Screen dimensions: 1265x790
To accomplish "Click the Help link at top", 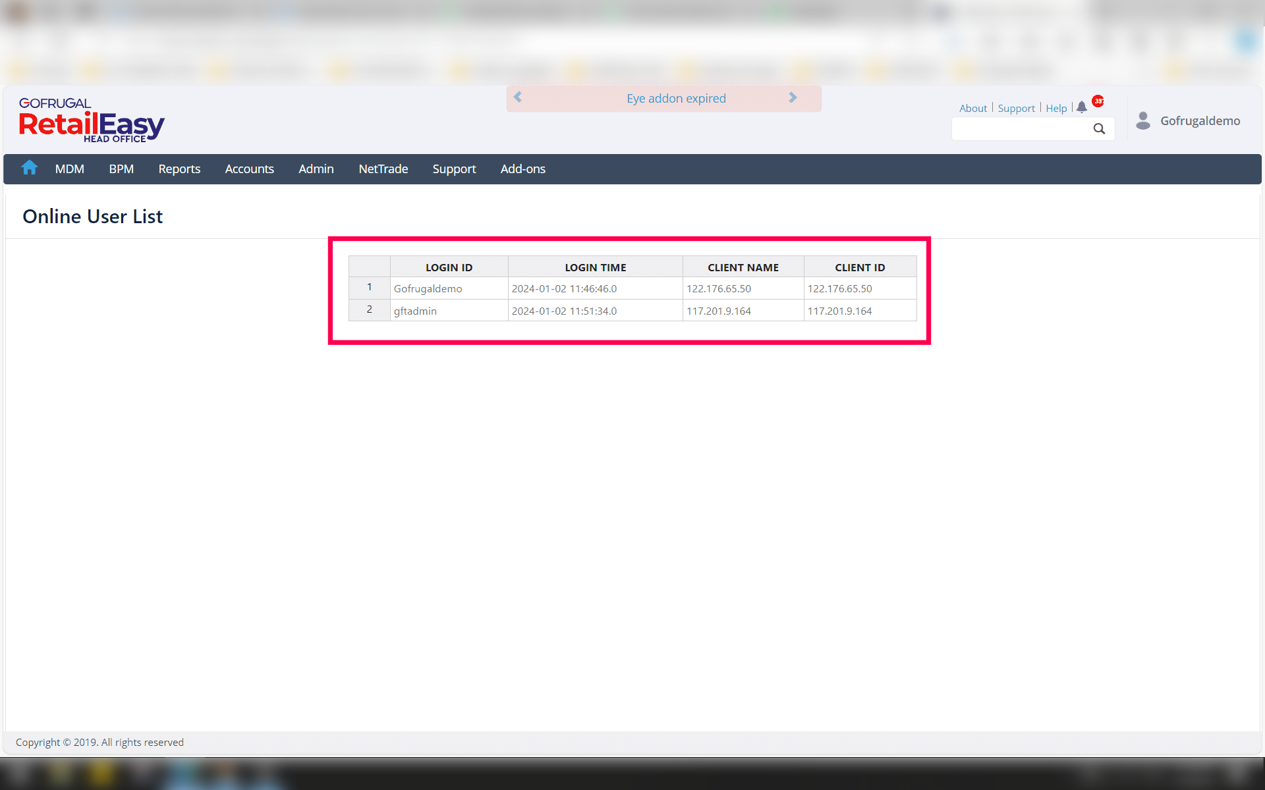I will (x=1055, y=108).
